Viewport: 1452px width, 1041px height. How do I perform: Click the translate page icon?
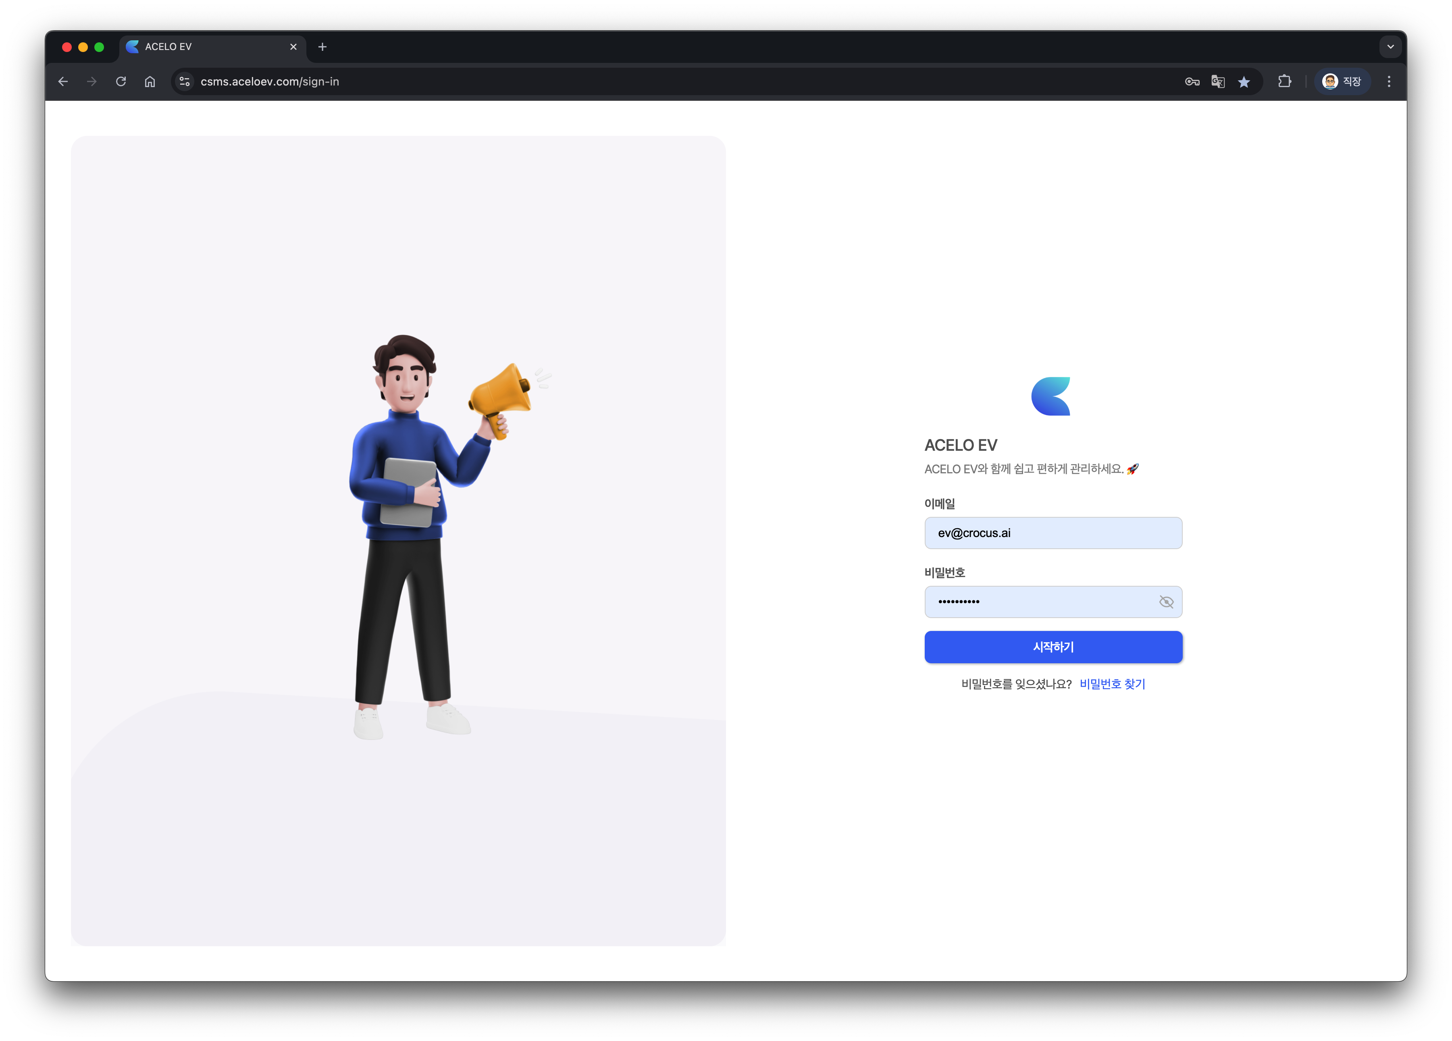(x=1218, y=81)
